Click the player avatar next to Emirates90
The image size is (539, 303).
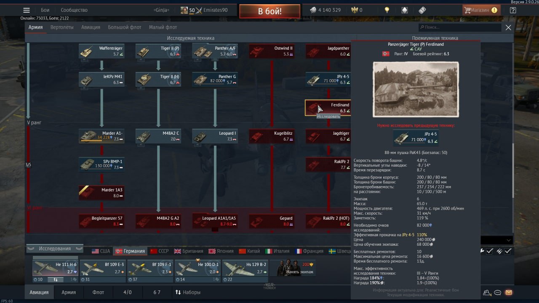[184, 10]
